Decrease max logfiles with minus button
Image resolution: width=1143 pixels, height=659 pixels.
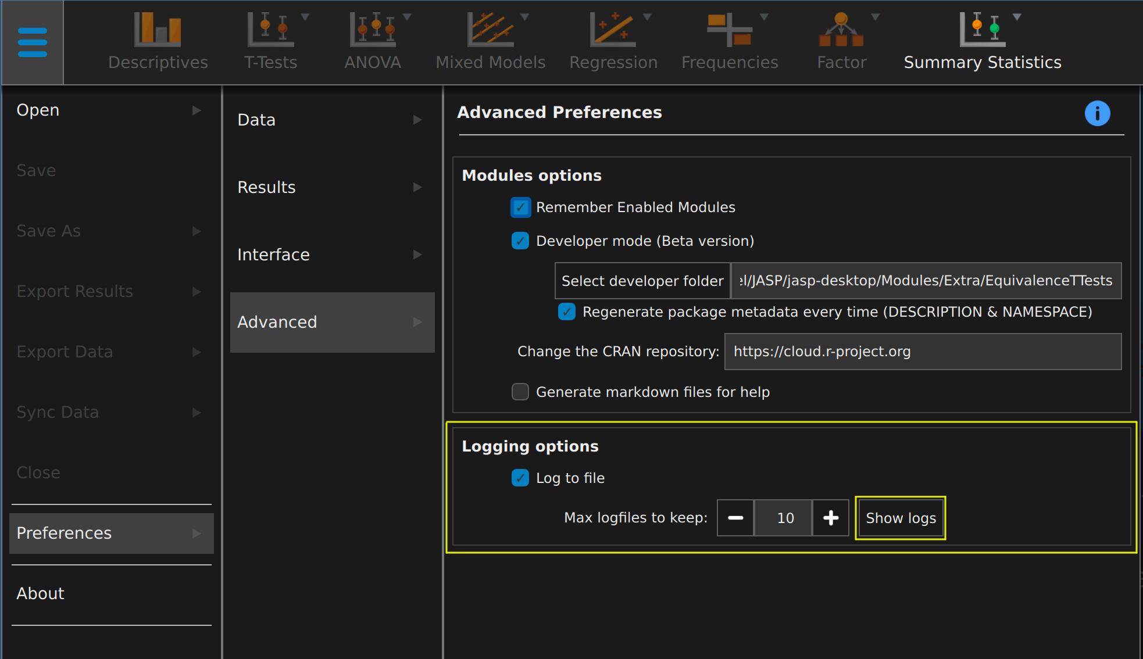735,518
